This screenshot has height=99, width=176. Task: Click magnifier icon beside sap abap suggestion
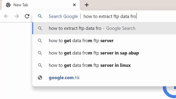(x=40, y=53)
